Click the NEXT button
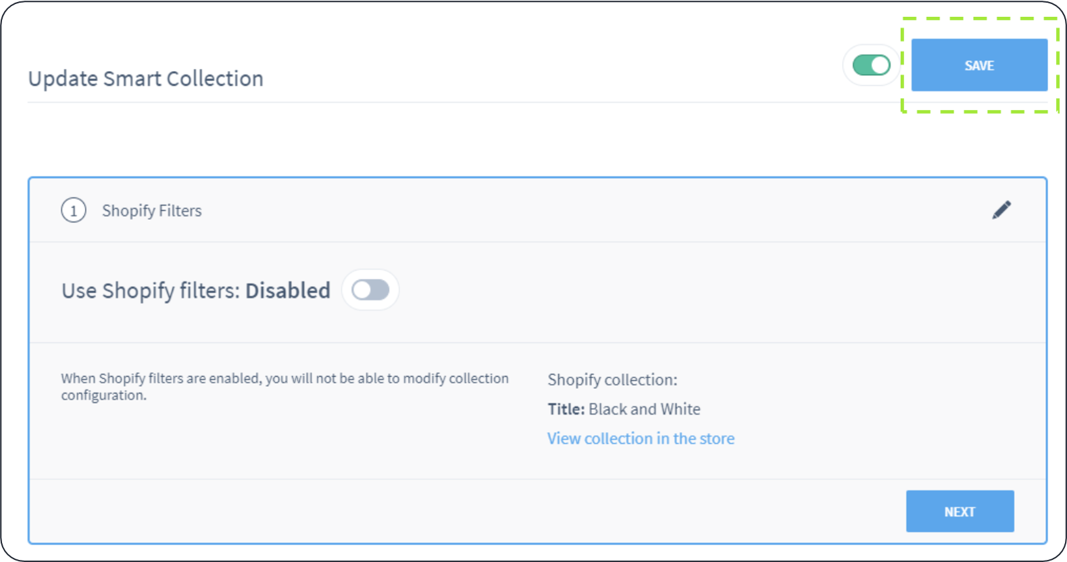This screenshot has height=562, width=1067. tap(960, 511)
